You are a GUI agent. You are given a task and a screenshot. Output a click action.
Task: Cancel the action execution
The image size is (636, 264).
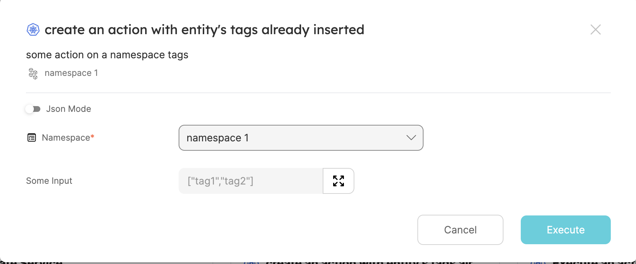460,229
